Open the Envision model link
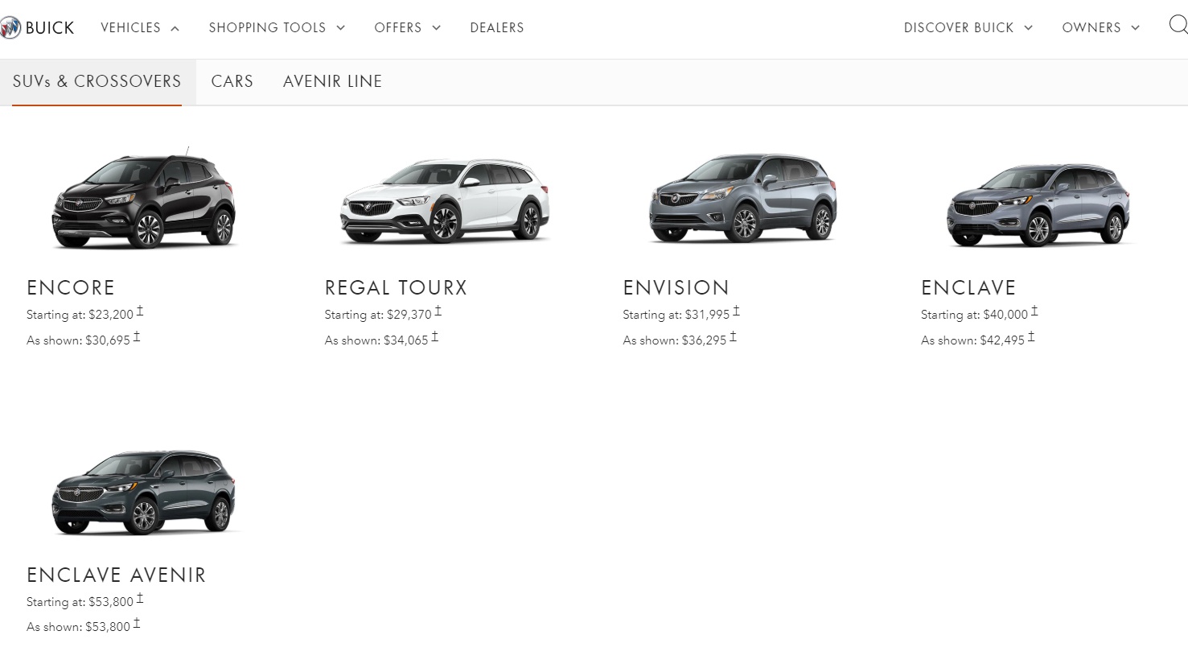Viewport: 1188px width, 668px height. click(676, 287)
